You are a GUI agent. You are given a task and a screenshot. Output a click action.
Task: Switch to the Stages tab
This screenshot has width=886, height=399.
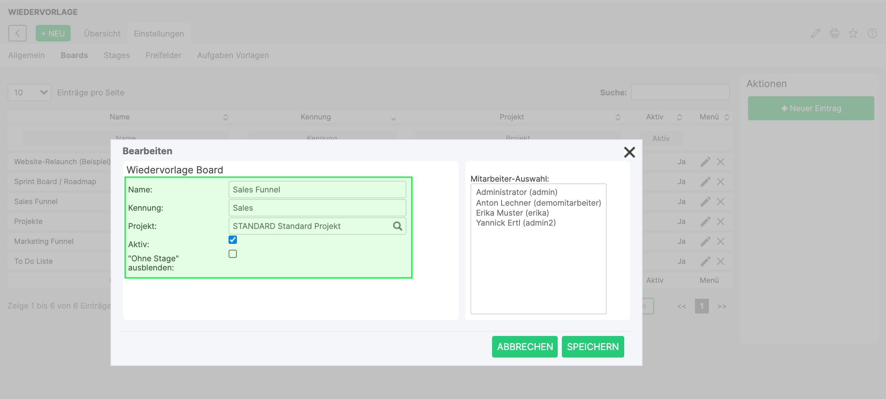(x=117, y=55)
